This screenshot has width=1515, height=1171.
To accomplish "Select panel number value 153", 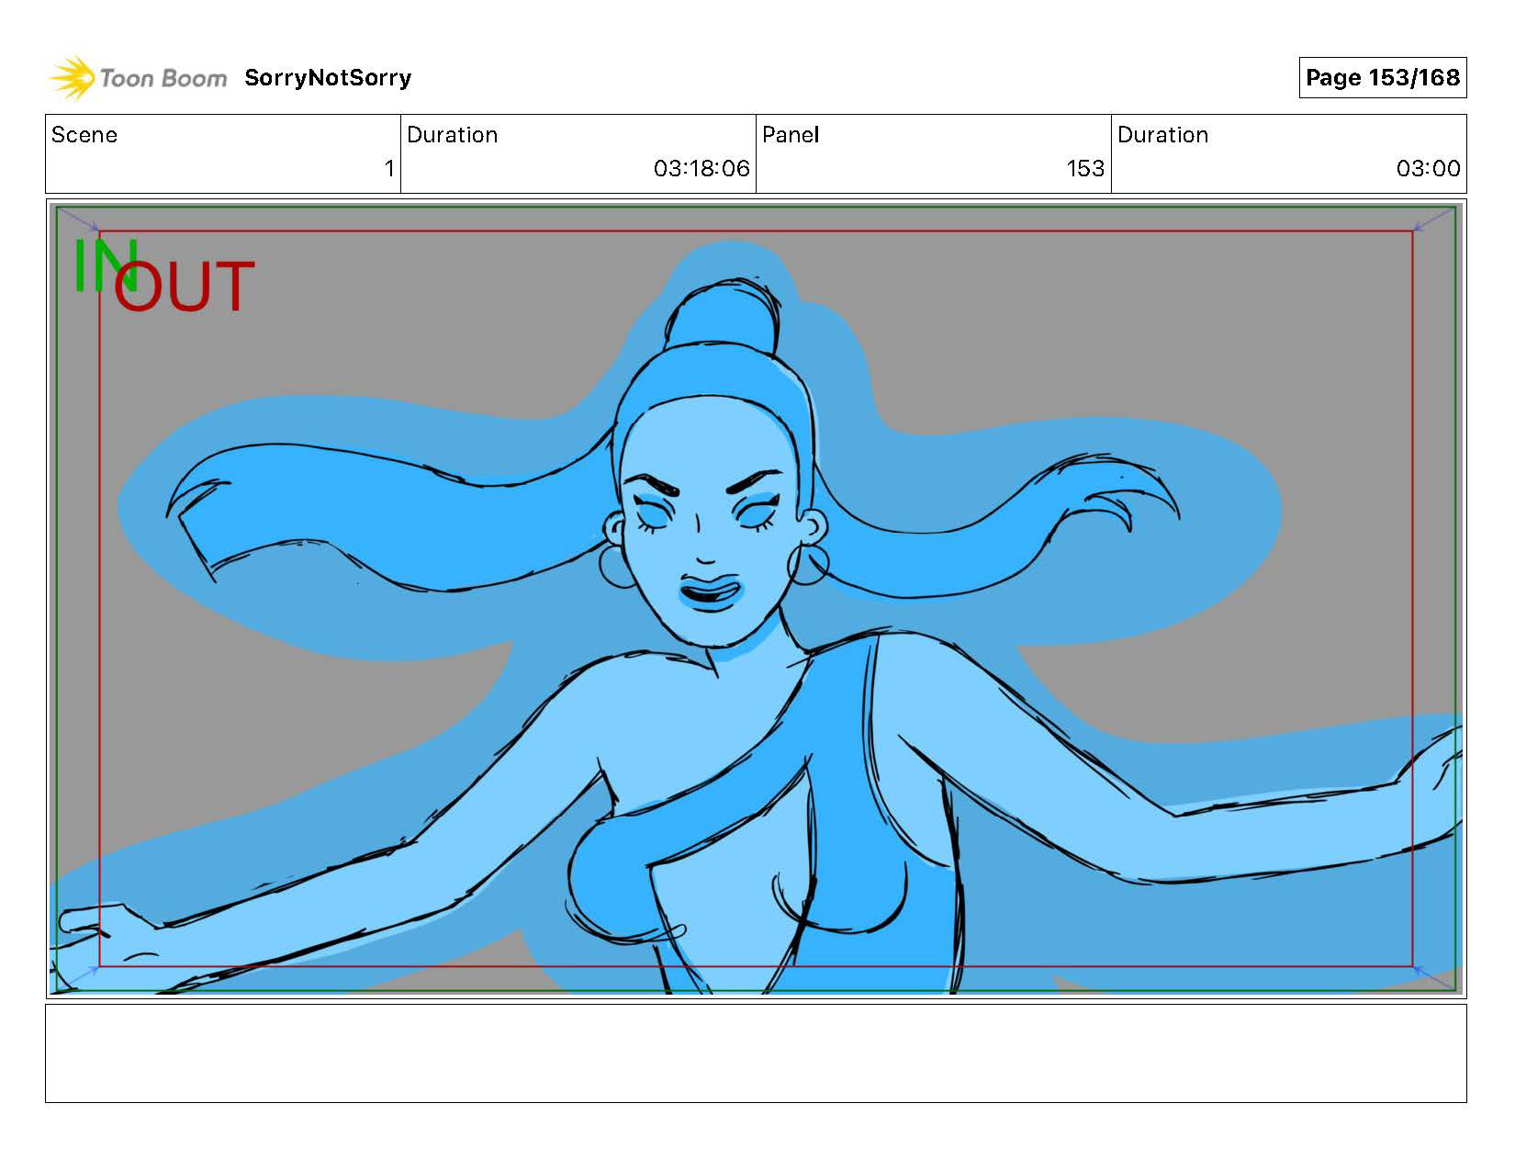I will [1085, 168].
